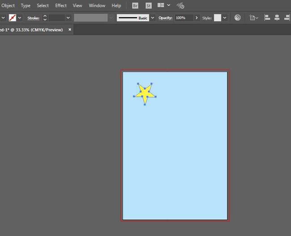The height and width of the screenshot is (236, 291).
Task: Click the star's top-right anchor point
Action: point(151,84)
